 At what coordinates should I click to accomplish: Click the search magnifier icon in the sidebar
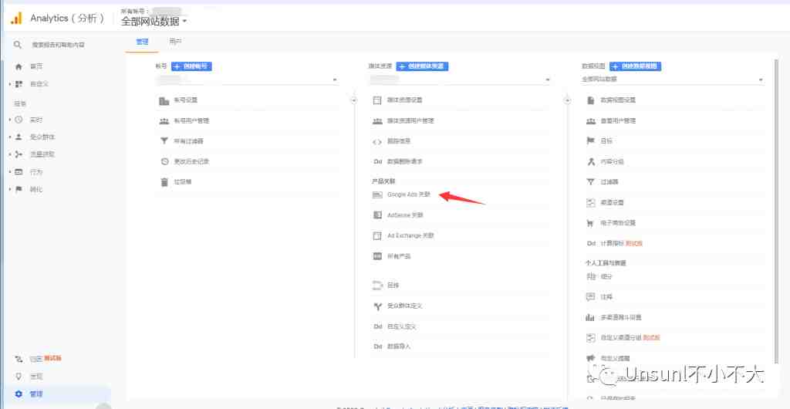(18, 45)
